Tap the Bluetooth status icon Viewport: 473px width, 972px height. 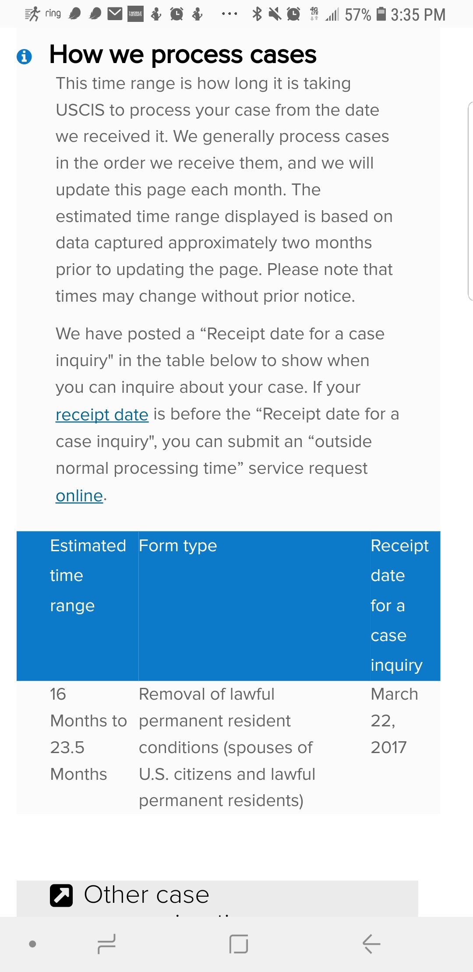[257, 14]
